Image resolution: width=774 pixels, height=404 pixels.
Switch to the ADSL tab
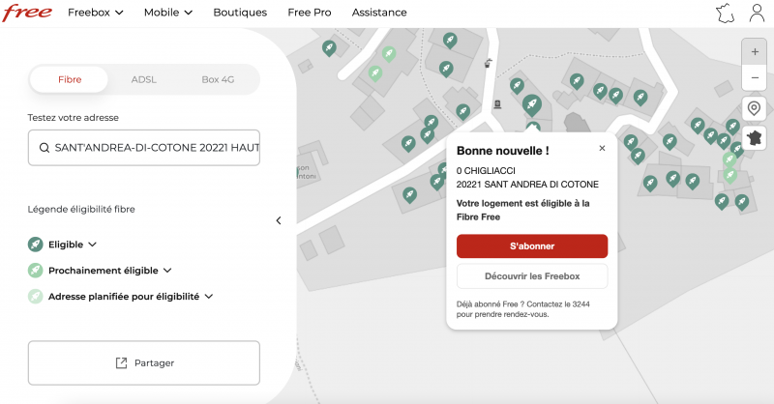(144, 79)
